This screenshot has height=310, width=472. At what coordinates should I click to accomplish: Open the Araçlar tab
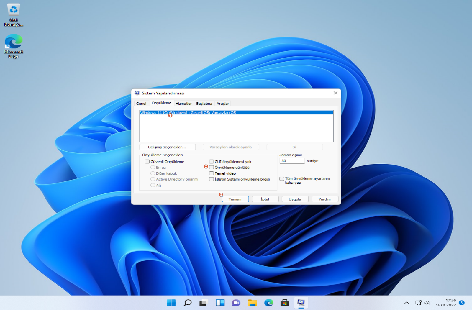223,104
